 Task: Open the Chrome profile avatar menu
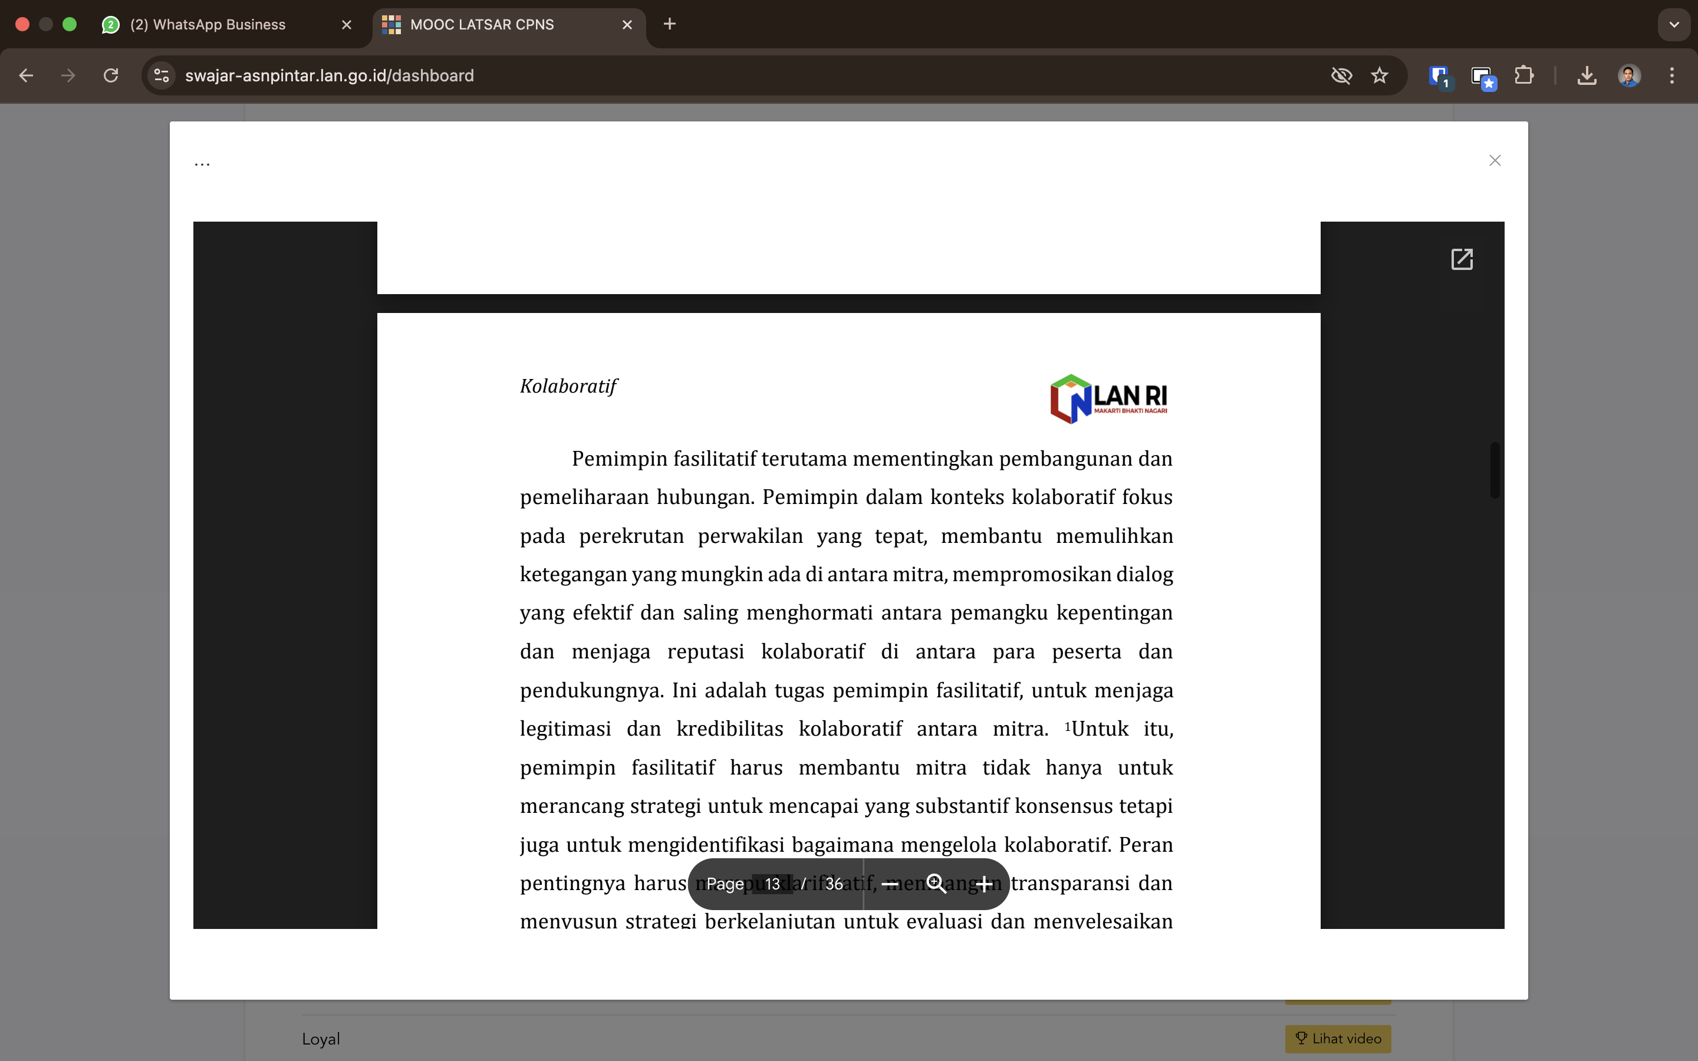(1629, 76)
